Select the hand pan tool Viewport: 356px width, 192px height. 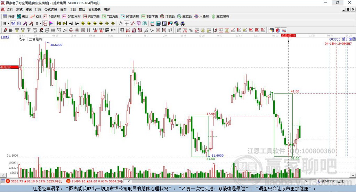pos(121,24)
